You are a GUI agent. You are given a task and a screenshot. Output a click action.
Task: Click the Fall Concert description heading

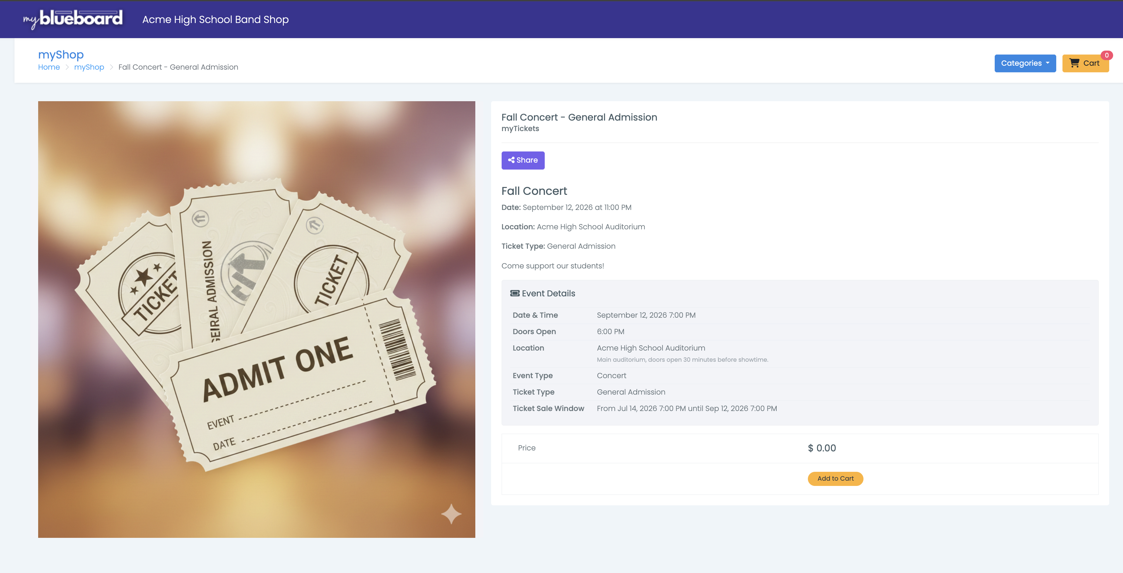[x=534, y=191]
